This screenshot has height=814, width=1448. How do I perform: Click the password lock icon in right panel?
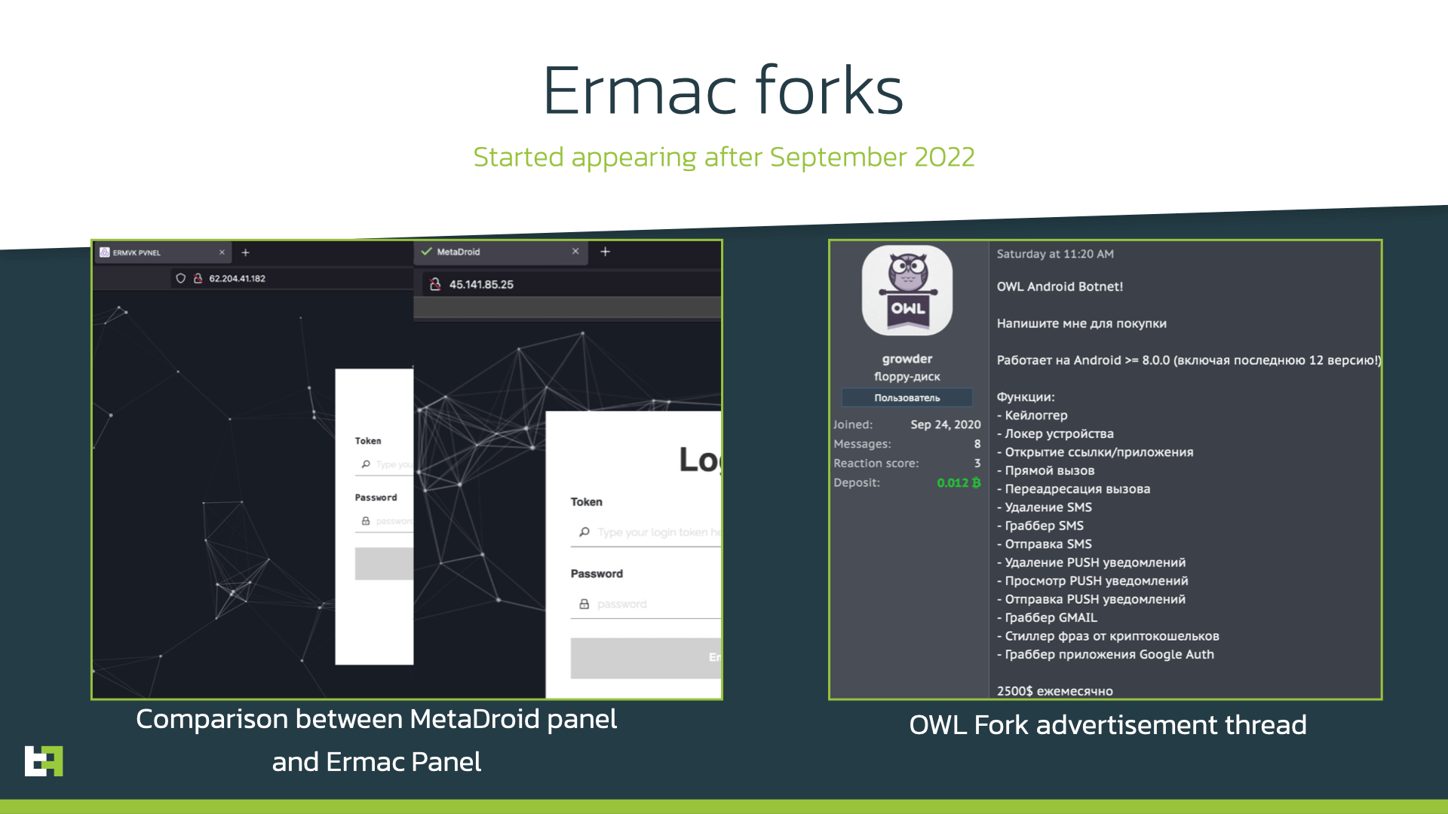coord(584,604)
